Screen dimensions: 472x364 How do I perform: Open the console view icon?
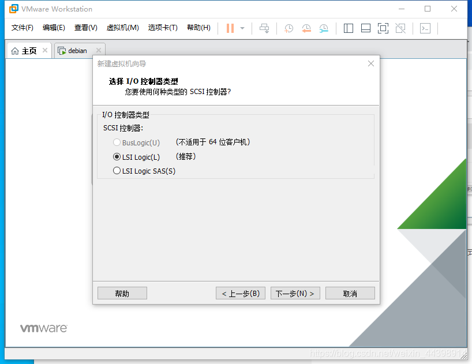coord(425,28)
